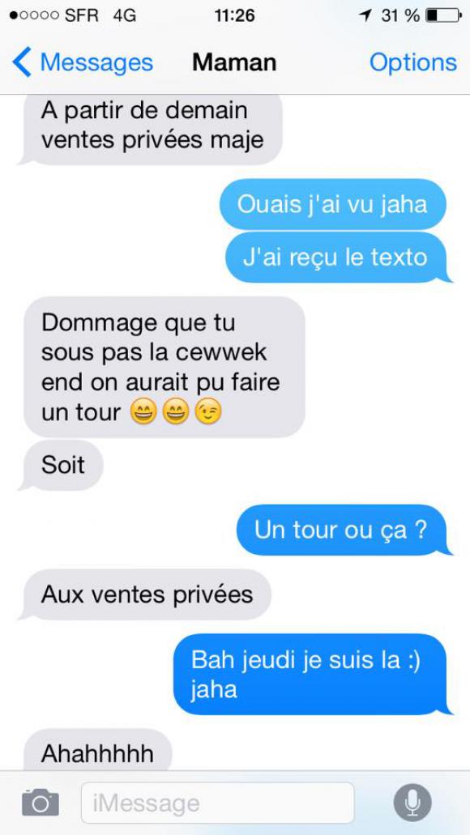Select the 'Ouais j'ai vu jaha' bubble
Viewport: 470px width, 835px height.
click(x=332, y=204)
